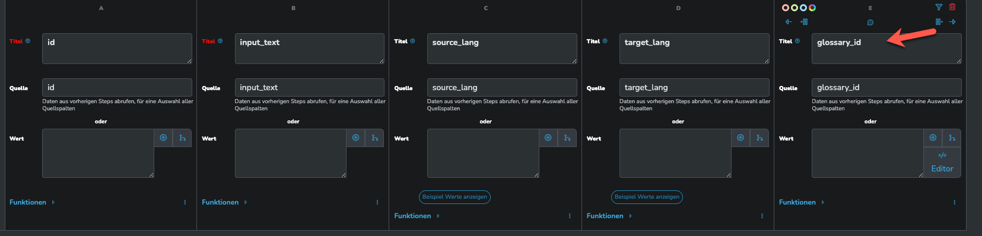Click the branch icon beside column A Wert
Viewport: 982px width, 236px height.
(182, 138)
